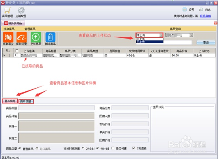
Task: Click 上传店铺 column header
Action: [31, 51]
